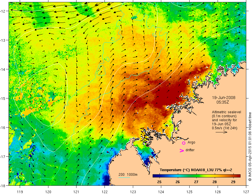Click the latitude axis label '-17'
Image resolution: width=252 pixels, height=194 pixels.
3,157
